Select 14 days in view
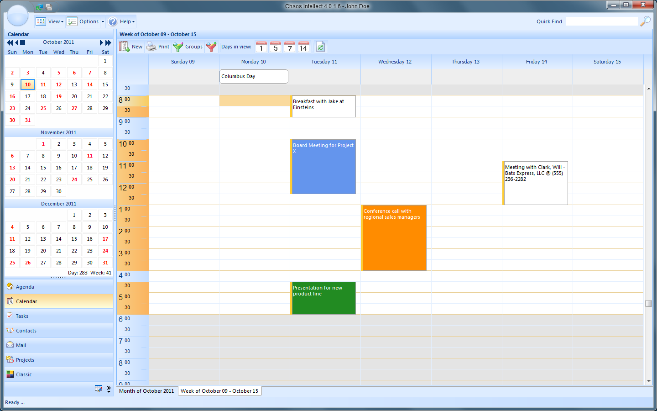 click(x=304, y=46)
